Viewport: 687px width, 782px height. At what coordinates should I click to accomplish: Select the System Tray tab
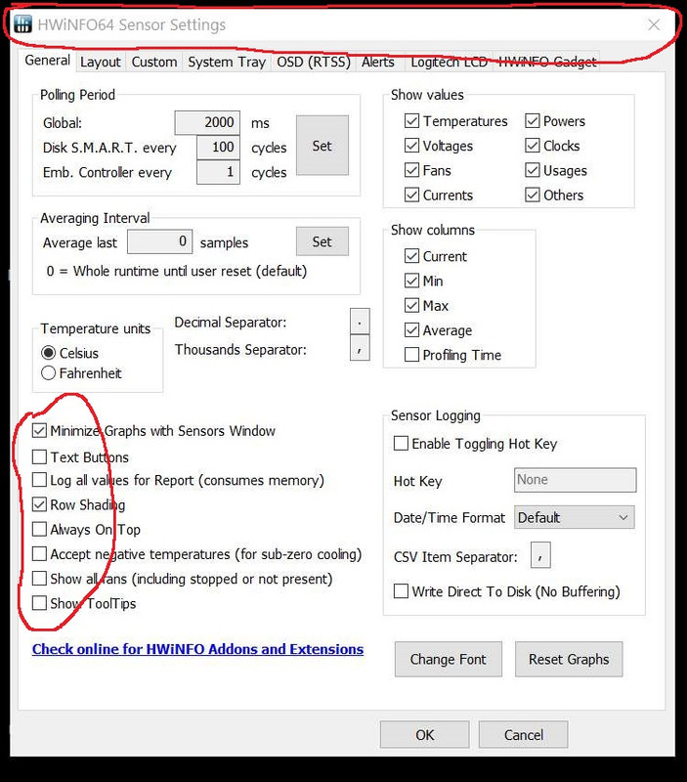point(227,62)
